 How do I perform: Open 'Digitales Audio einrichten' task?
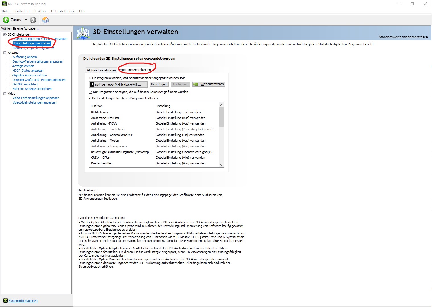point(30,75)
